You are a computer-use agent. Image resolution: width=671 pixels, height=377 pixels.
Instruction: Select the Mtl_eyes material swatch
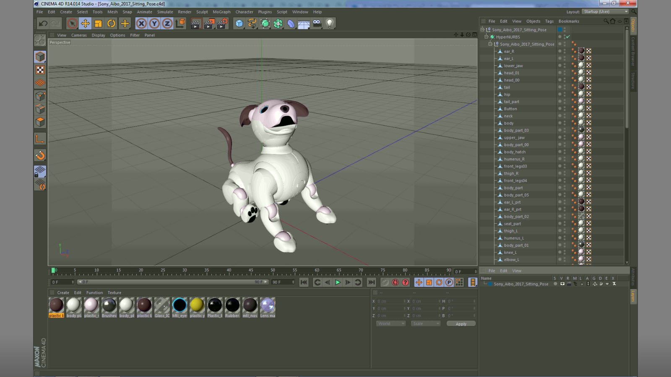[x=179, y=305]
